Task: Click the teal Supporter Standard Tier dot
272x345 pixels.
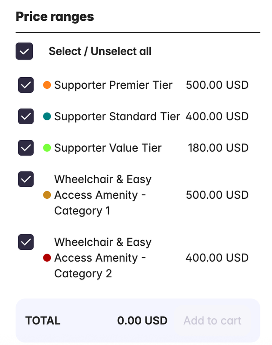Action: (x=47, y=116)
